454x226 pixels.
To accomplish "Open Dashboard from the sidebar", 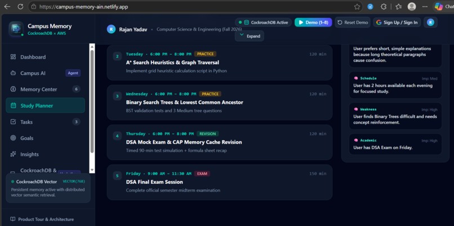I will pos(45,57).
